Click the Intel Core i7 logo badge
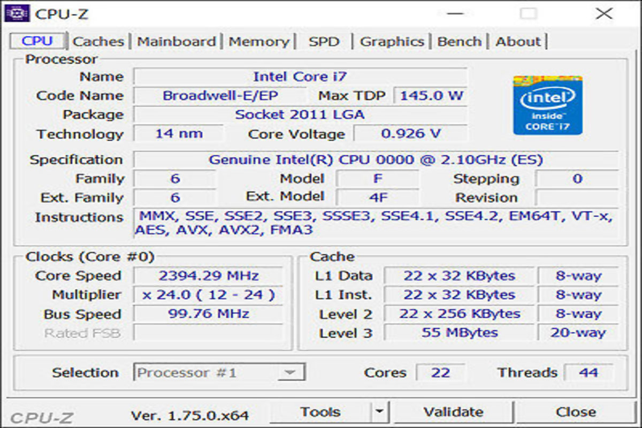The image size is (642, 428). pyautogui.click(x=547, y=105)
